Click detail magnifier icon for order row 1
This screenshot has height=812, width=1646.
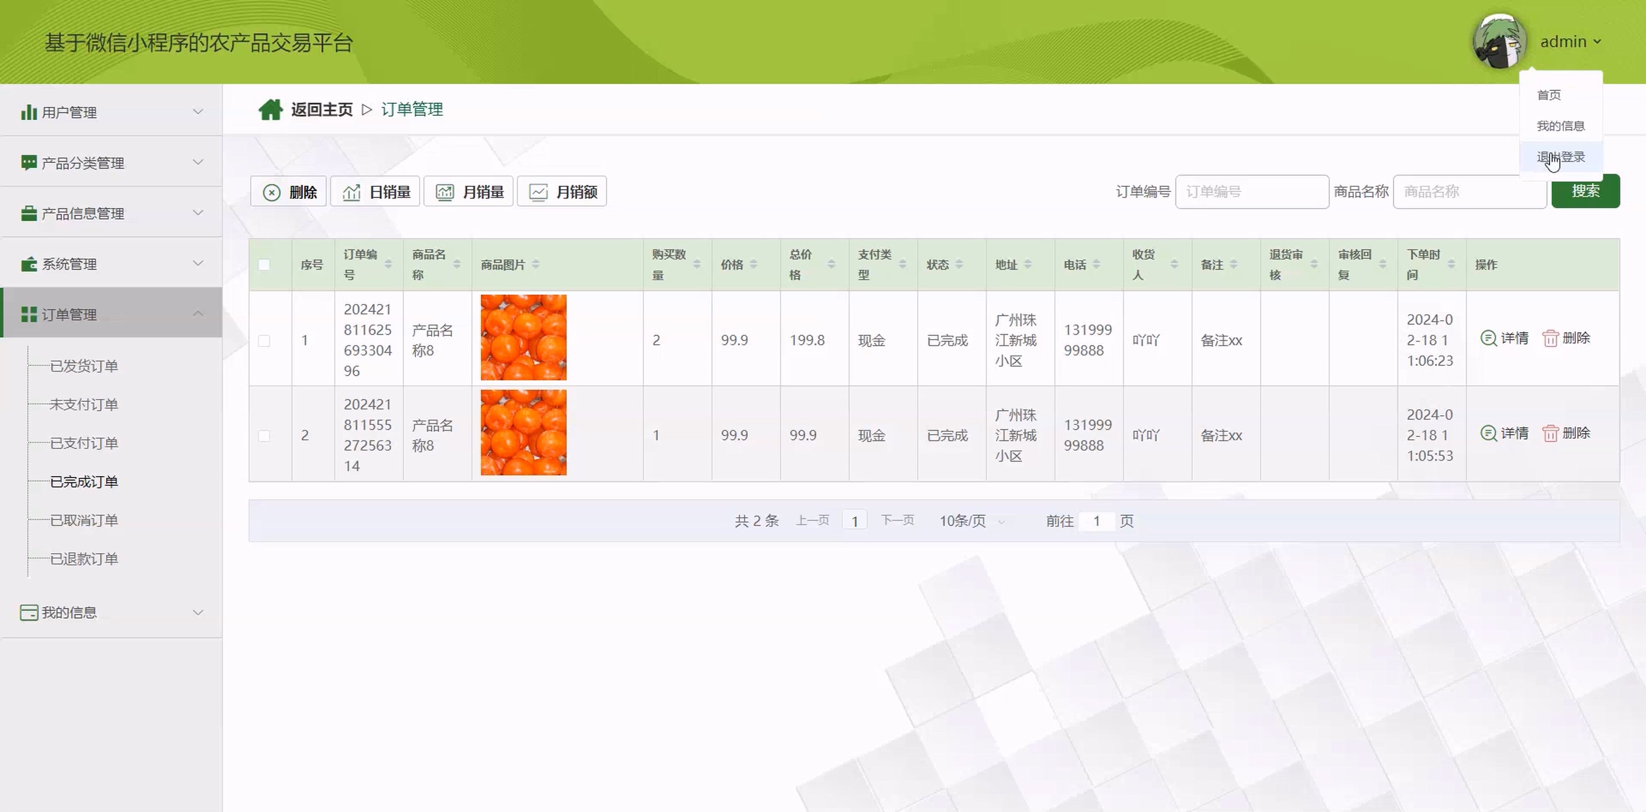[x=1488, y=338]
